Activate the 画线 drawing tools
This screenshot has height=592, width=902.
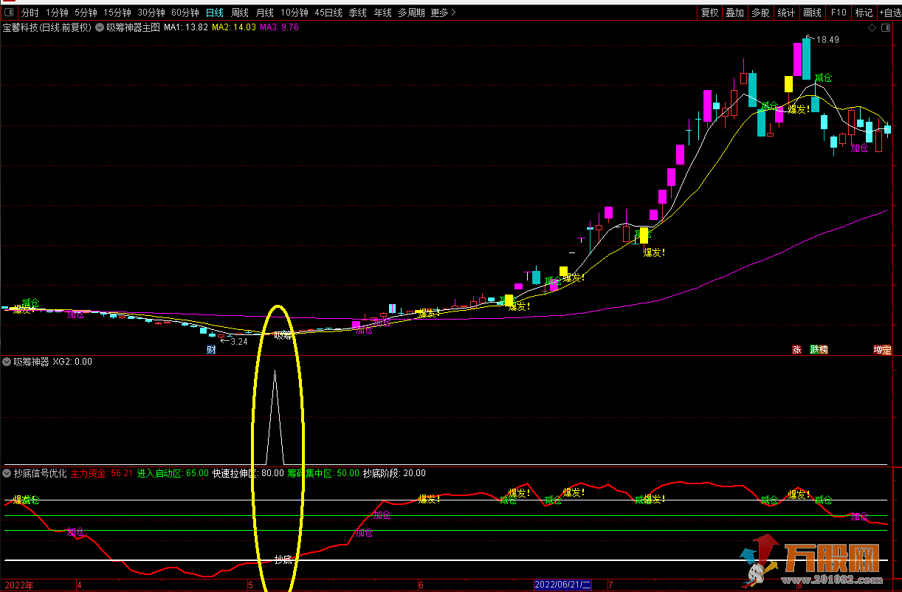coord(812,13)
